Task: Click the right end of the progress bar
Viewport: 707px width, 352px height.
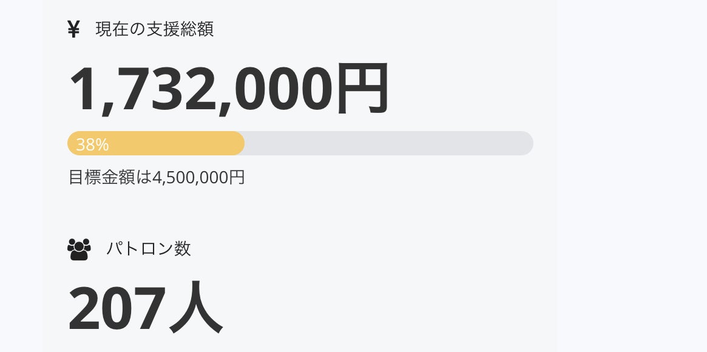Action: click(x=527, y=144)
